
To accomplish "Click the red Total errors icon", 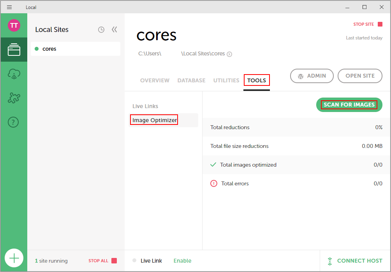I will [x=214, y=183].
